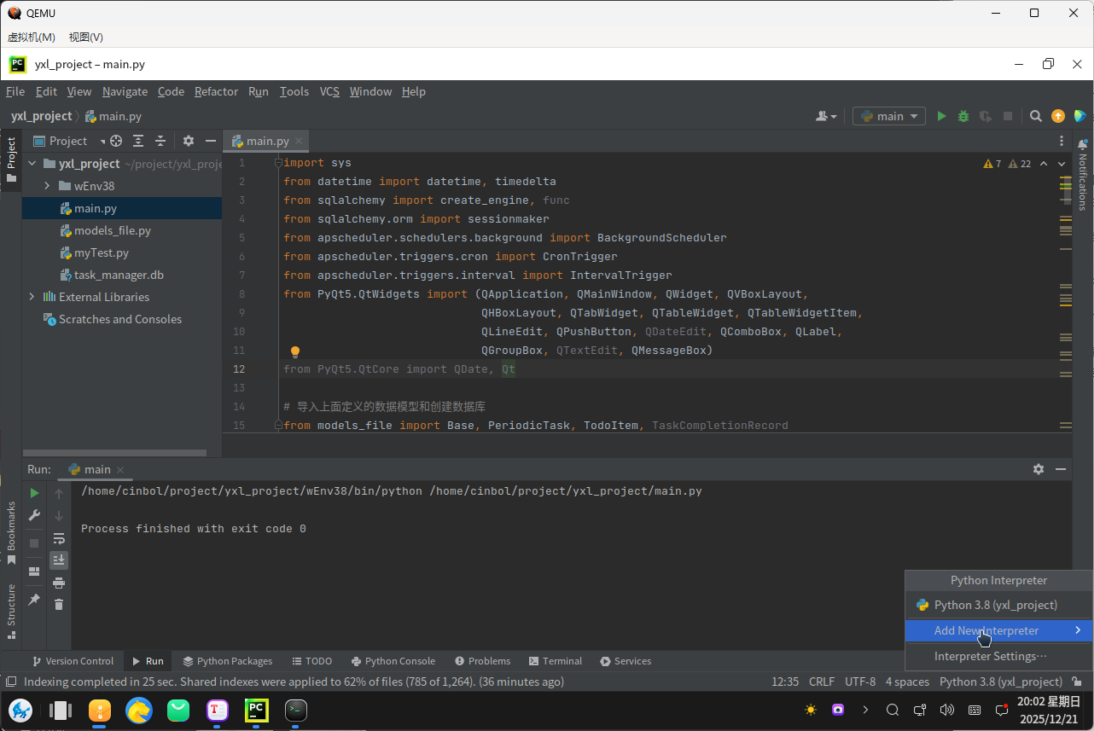The width and height of the screenshot is (1094, 731).
Task: Start debugging with the green bug icon
Action: 963,116
